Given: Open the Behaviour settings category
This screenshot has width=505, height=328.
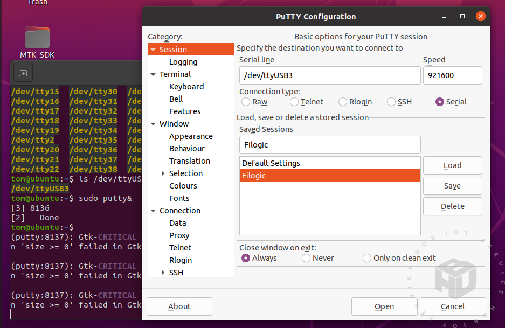Looking at the screenshot, I should coord(187,149).
